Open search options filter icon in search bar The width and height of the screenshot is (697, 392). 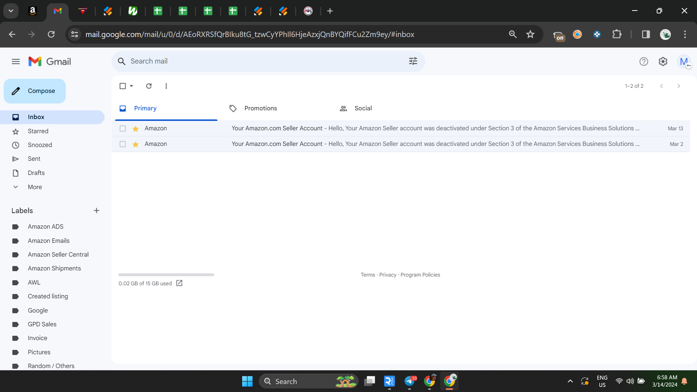(413, 61)
